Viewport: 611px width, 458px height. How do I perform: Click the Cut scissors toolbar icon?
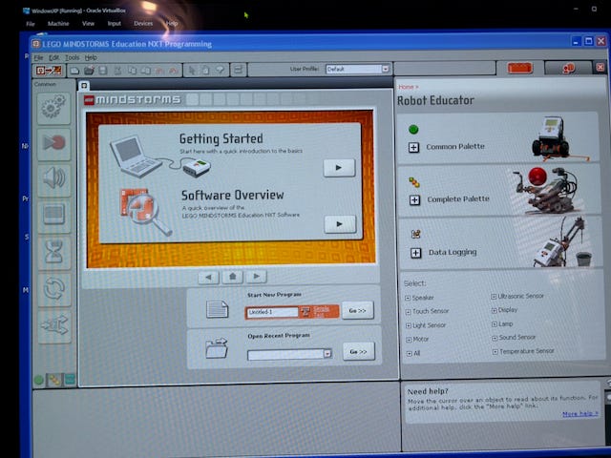coord(117,71)
